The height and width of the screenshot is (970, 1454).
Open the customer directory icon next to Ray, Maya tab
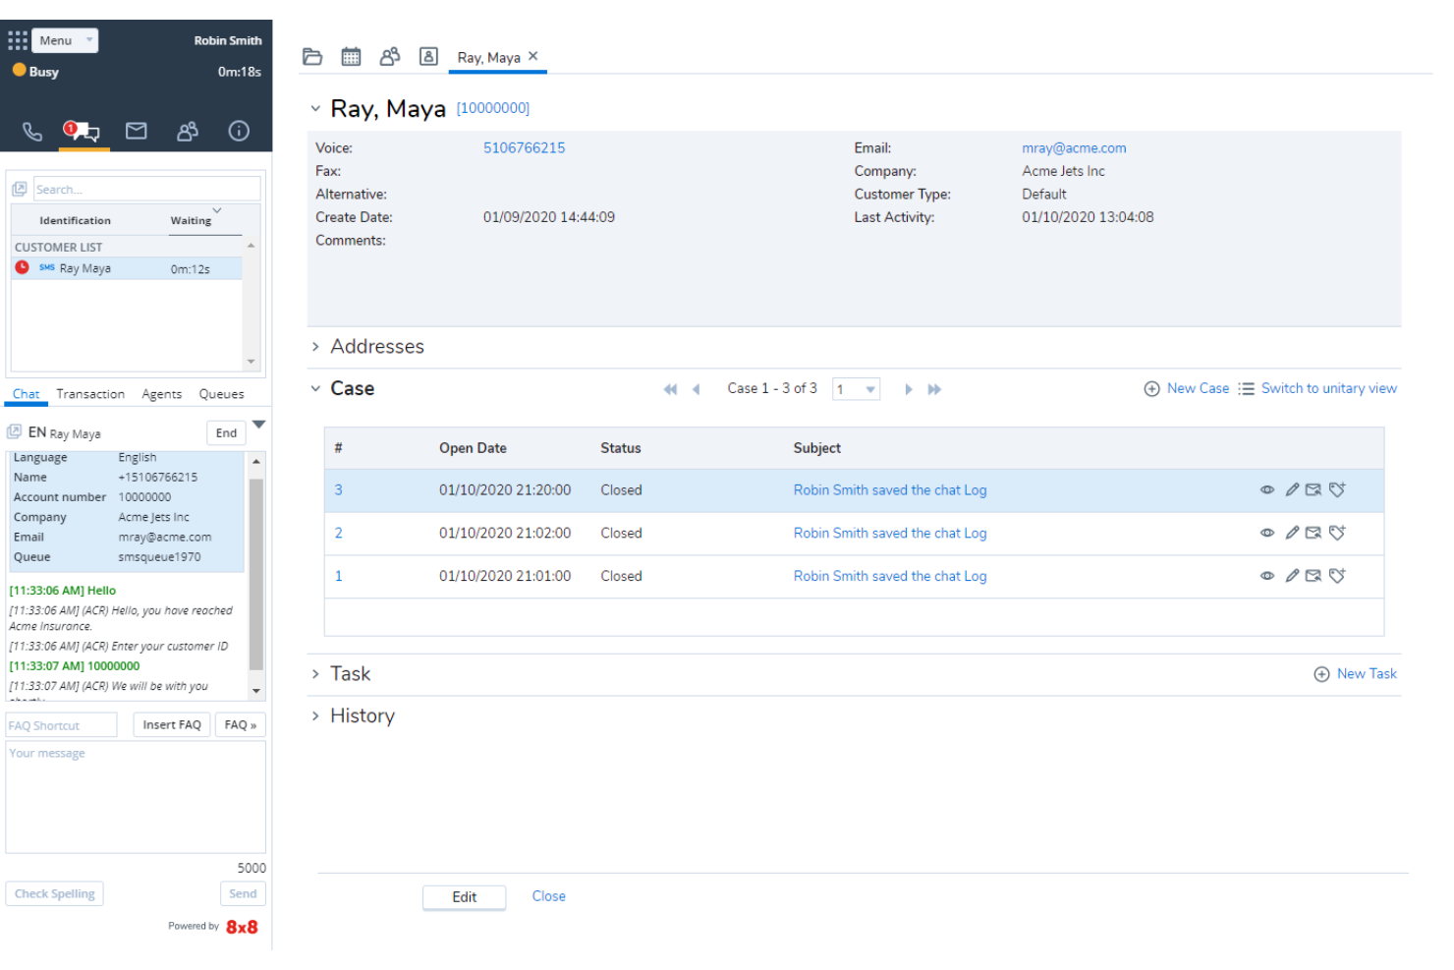point(428,56)
